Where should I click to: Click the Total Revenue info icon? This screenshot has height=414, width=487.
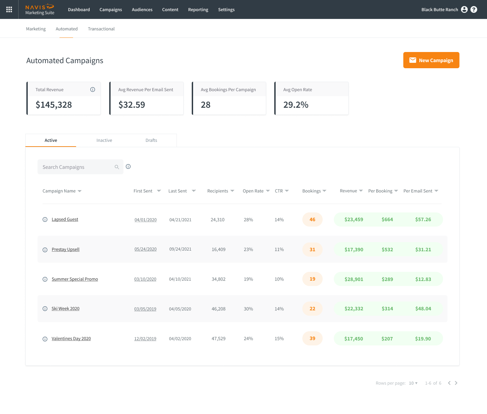coord(93,89)
